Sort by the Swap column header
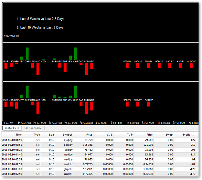This screenshot has width=202, height=180. [169, 135]
